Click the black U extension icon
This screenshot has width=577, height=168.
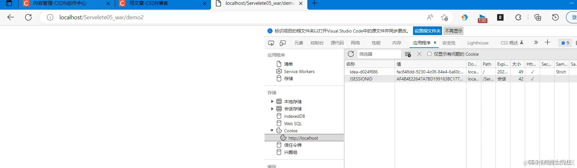(500, 17)
